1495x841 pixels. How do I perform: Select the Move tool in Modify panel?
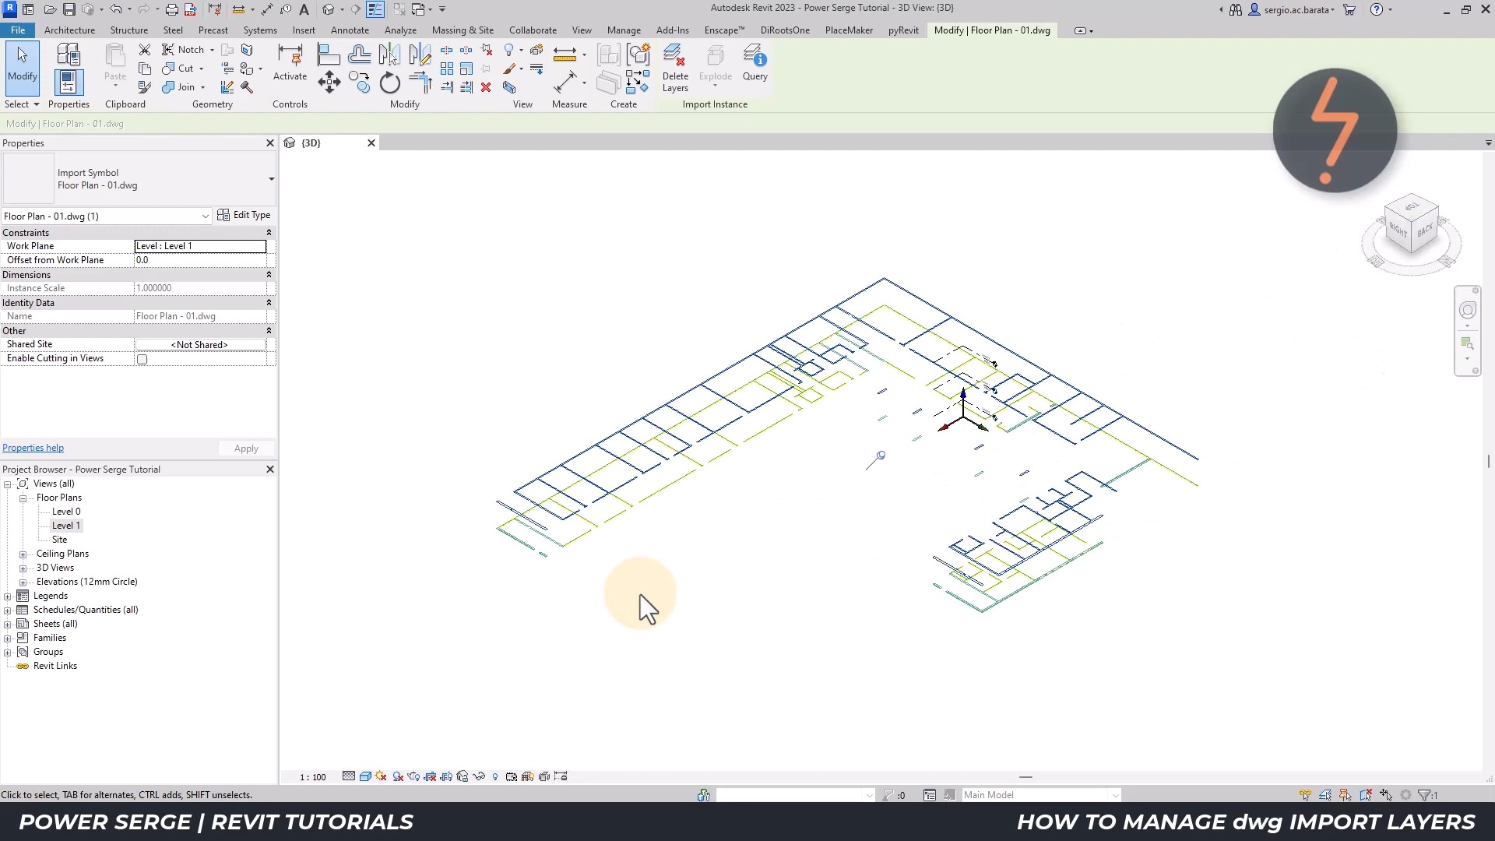tap(329, 82)
